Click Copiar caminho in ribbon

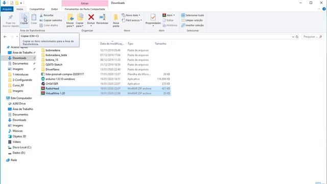(51, 20)
